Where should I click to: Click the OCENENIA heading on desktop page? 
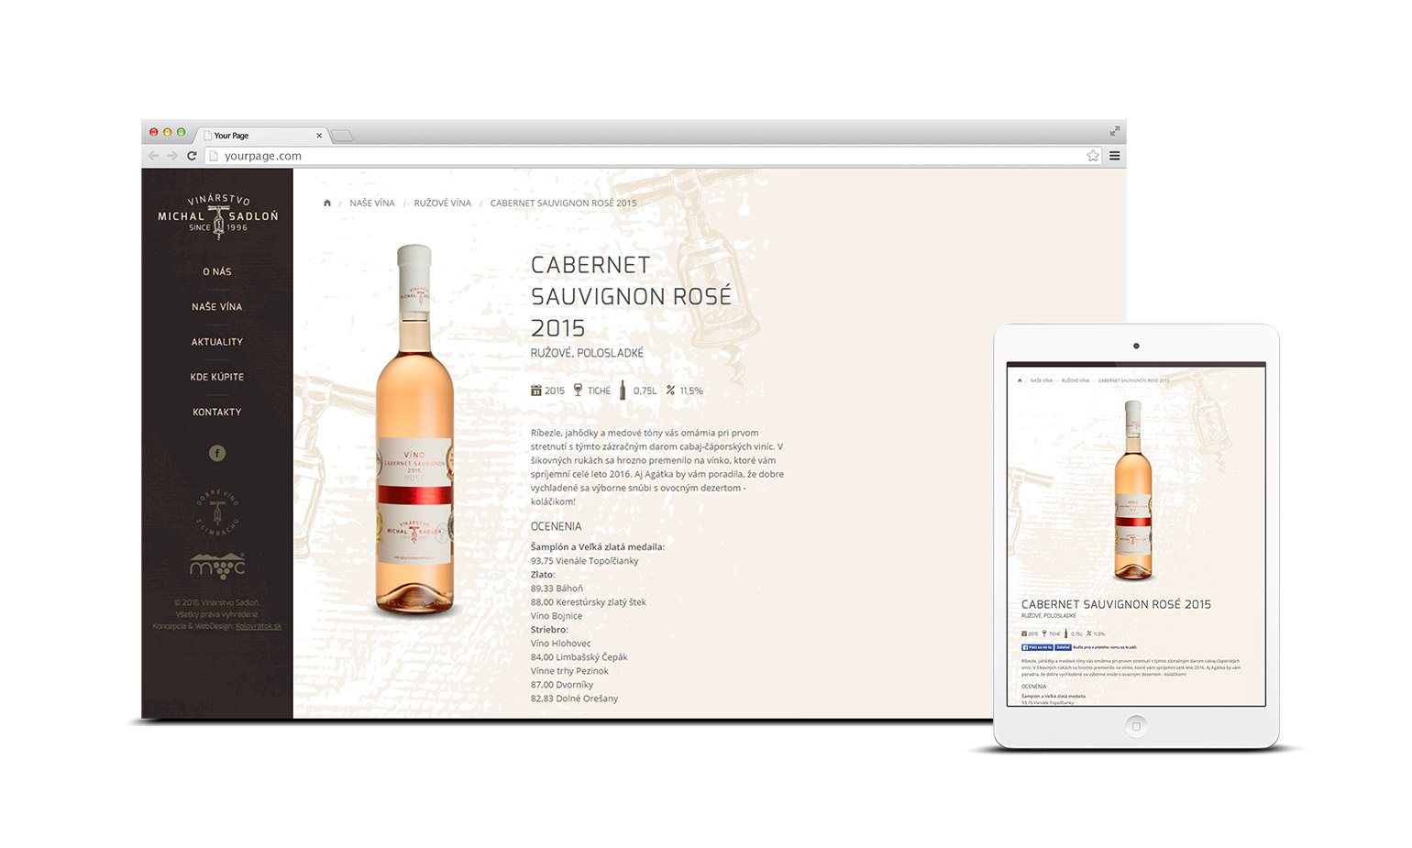coord(556,526)
